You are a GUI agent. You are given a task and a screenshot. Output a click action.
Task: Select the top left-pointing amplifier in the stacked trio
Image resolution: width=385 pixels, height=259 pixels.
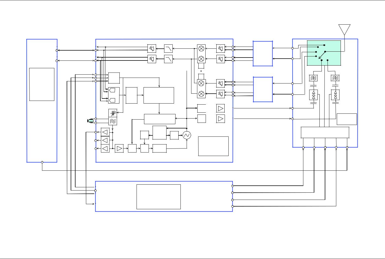(x=105, y=132)
